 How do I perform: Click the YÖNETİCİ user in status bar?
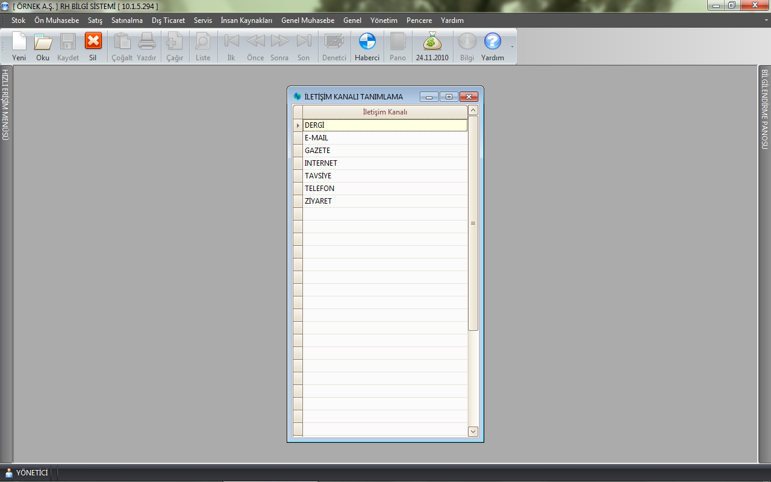27,473
